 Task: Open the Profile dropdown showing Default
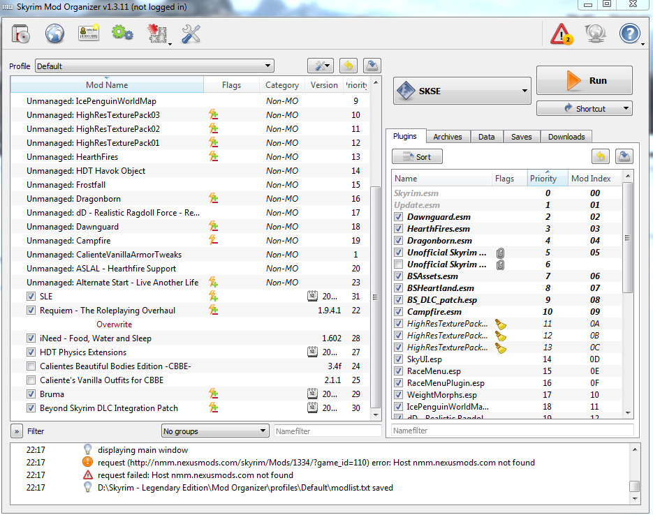[x=154, y=66]
